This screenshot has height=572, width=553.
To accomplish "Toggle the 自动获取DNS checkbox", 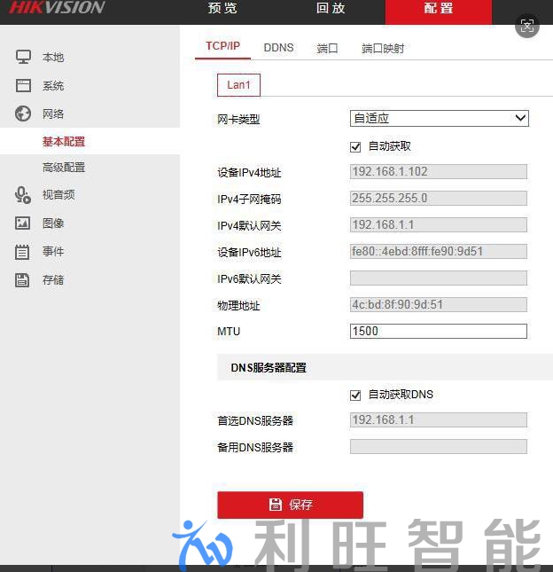I will pyautogui.click(x=356, y=395).
